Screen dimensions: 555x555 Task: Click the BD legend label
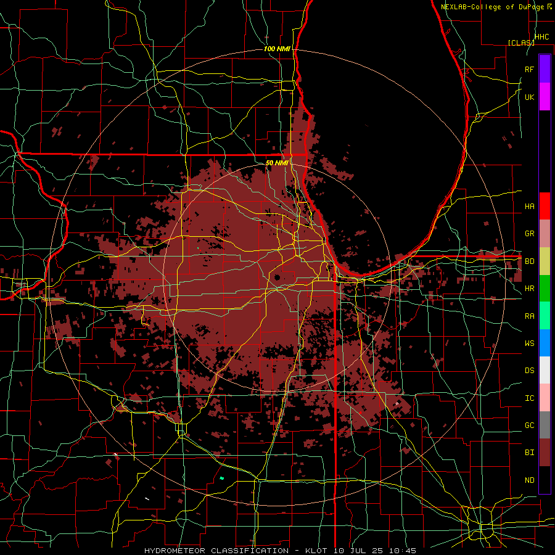[529, 261]
